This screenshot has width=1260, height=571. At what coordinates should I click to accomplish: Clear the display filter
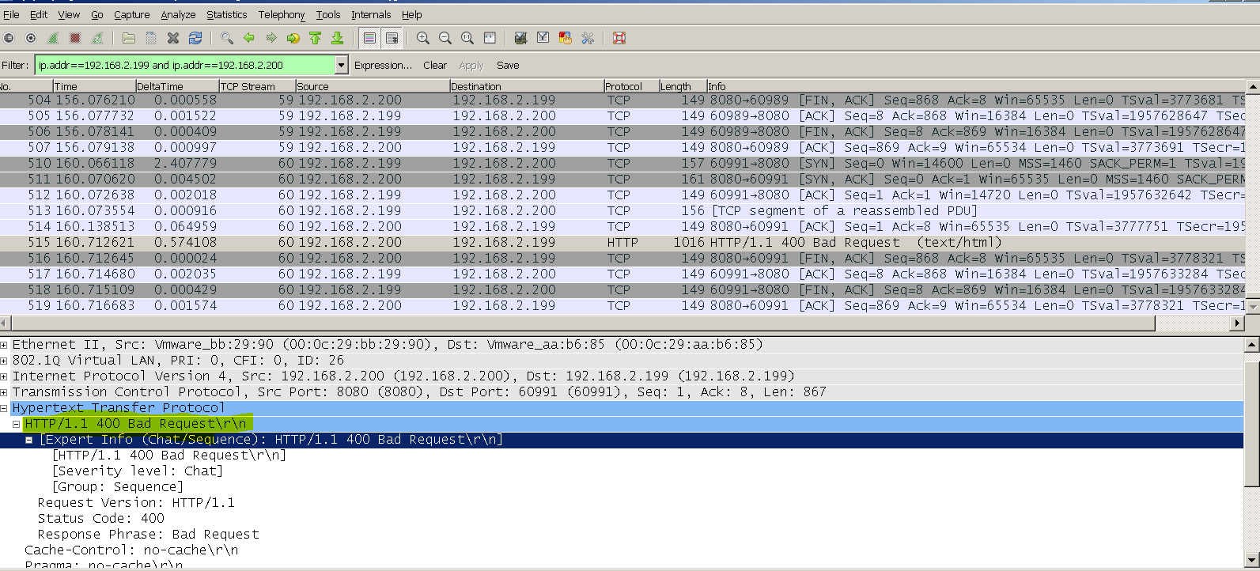(x=435, y=66)
